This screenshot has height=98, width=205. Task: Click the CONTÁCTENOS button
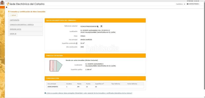click(193, 4)
